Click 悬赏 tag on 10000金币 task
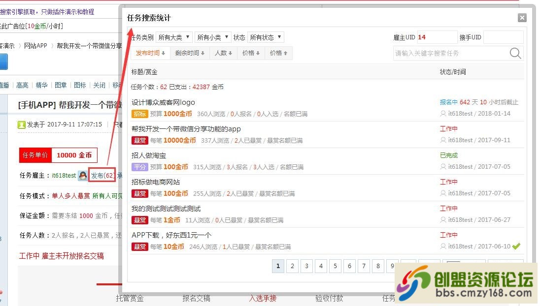Viewport: 540px width, 306px height. 139,140
